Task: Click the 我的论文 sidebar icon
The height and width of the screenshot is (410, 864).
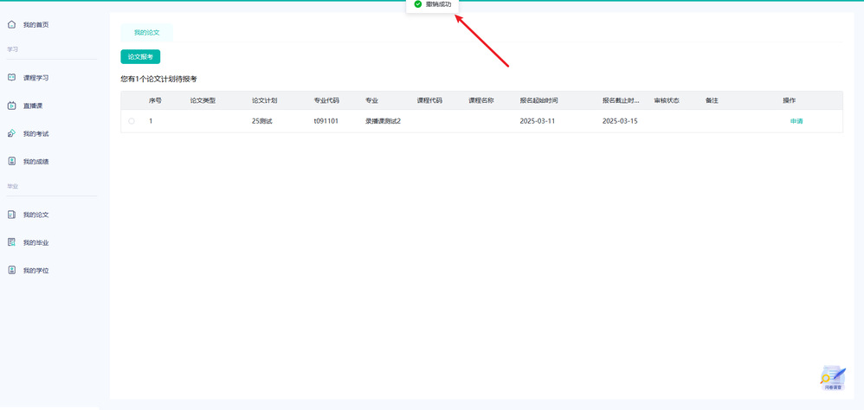Action: (11, 215)
